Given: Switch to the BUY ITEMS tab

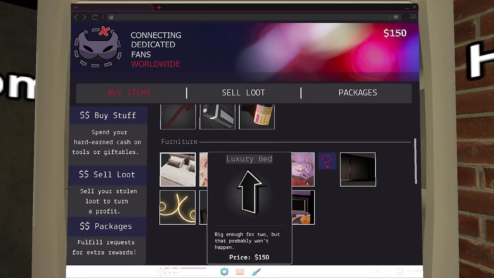Looking at the screenshot, I should 129,93.
